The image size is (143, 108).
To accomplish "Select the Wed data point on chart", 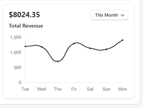I will click(42, 47).
